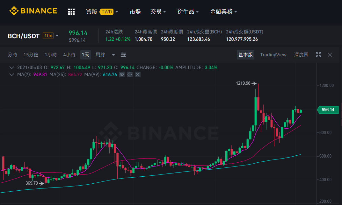The height and width of the screenshot is (205, 342).
Task: Switch to TradingView chart mode
Action: 273,55
